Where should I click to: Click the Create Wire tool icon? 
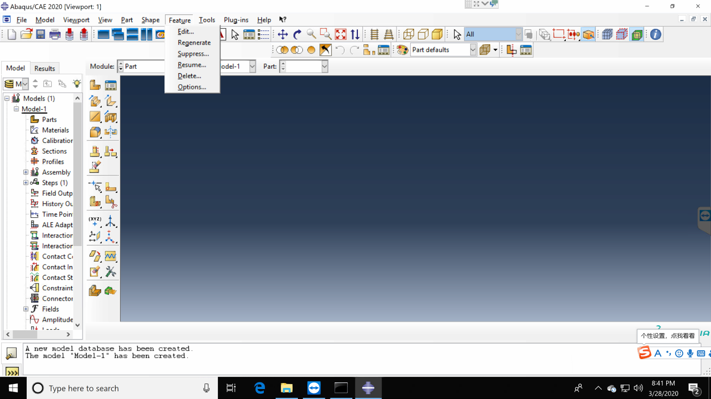click(x=95, y=117)
